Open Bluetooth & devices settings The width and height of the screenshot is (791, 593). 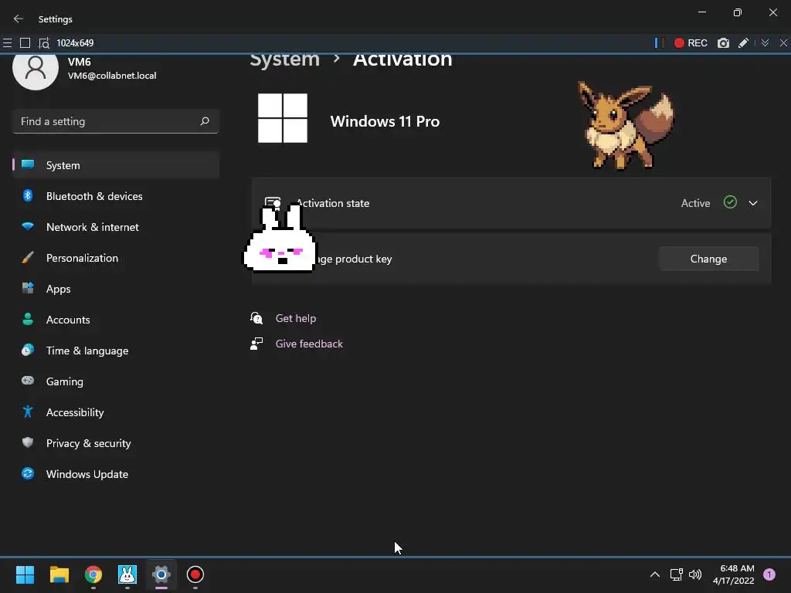[x=116, y=196]
